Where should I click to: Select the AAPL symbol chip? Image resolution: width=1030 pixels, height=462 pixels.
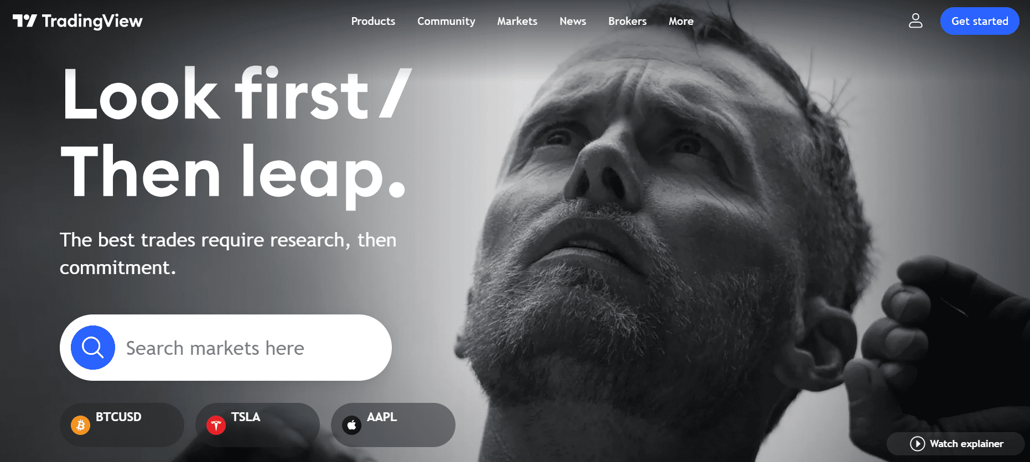[x=393, y=425]
